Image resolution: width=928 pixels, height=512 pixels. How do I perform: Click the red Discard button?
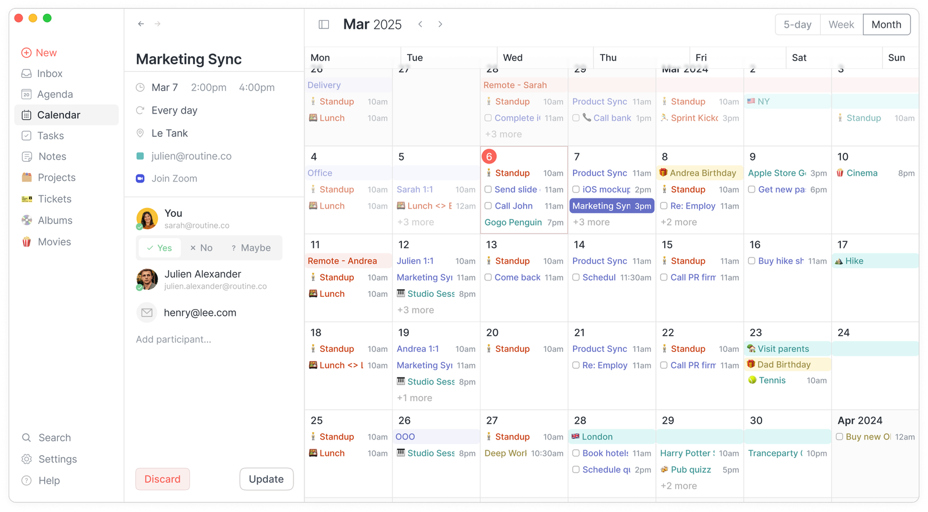pyautogui.click(x=162, y=479)
